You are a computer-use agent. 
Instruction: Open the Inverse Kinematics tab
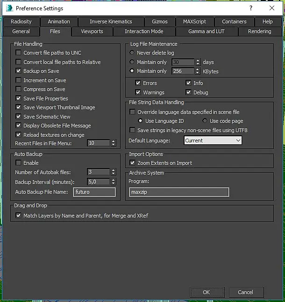tap(111, 21)
